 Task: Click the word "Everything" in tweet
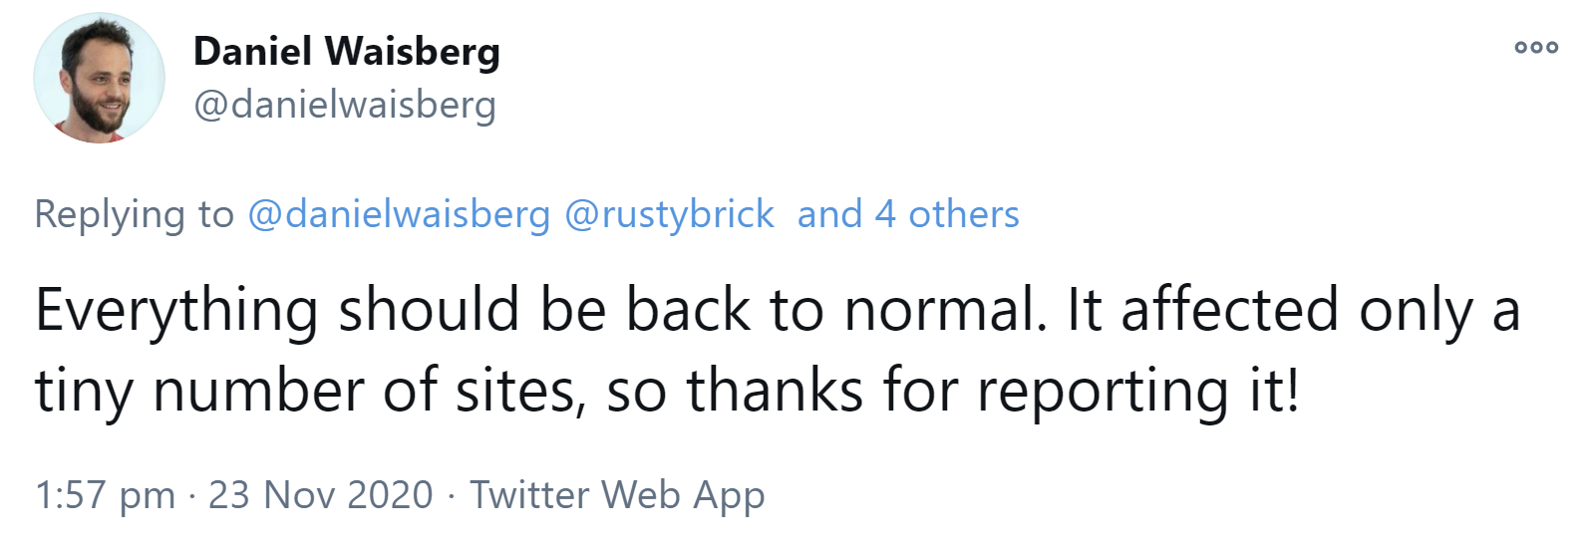pos(176,310)
